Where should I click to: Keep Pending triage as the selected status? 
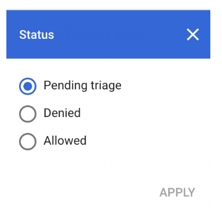click(28, 86)
